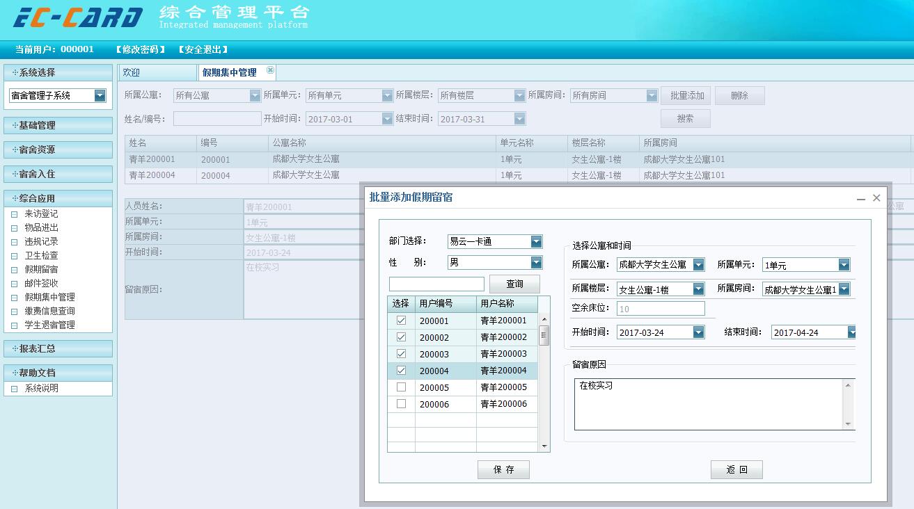Open the dialog's 结束时间 date picker
Screen dimensions: 914x509
point(851,332)
